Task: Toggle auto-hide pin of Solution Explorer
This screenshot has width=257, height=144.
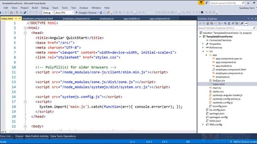Action: coord(252,19)
